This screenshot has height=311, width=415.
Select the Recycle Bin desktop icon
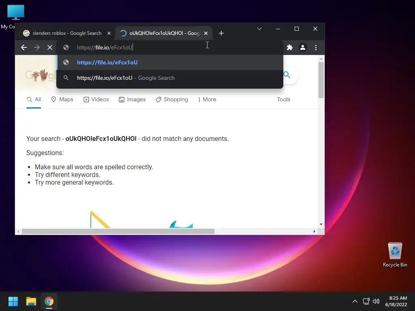(395, 254)
